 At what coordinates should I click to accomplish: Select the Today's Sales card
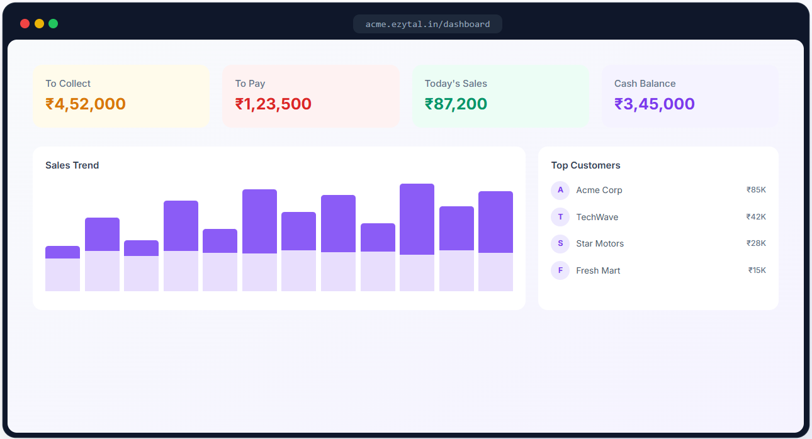click(500, 96)
